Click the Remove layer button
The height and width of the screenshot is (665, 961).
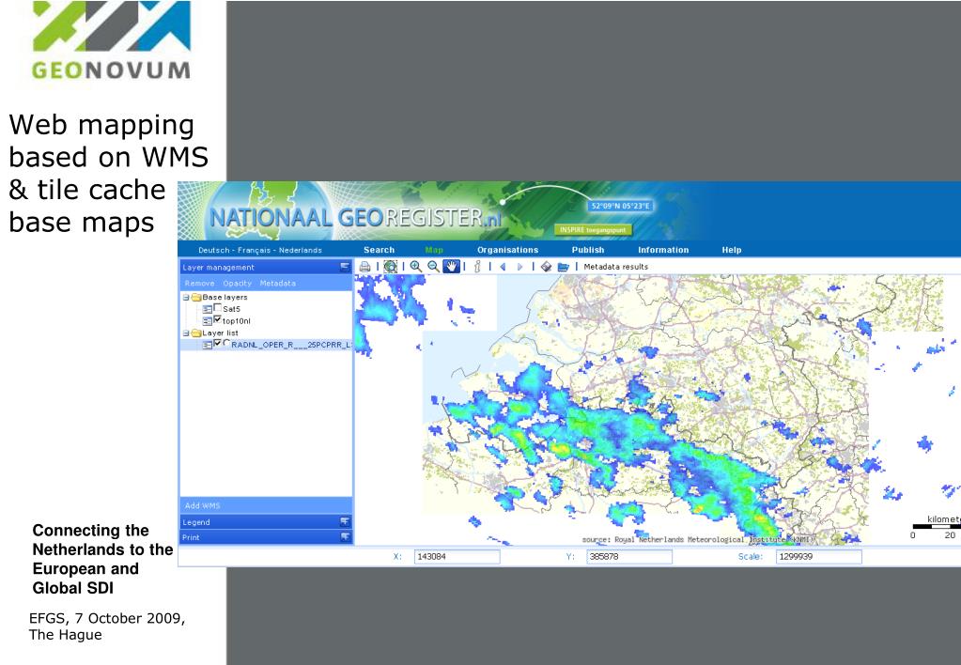(x=200, y=283)
